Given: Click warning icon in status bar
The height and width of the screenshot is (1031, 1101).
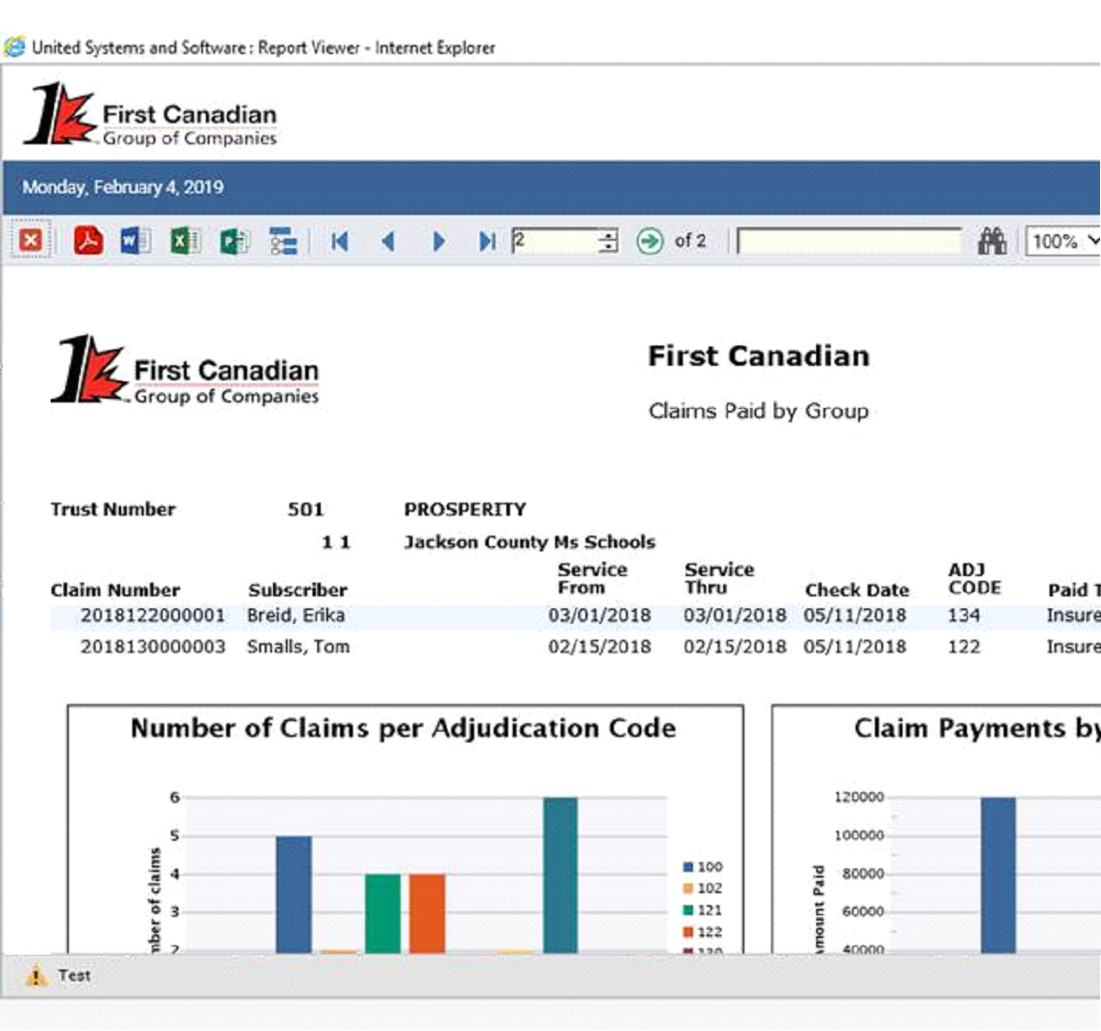Looking at the screenshot, I should click(x=37, y=976).
